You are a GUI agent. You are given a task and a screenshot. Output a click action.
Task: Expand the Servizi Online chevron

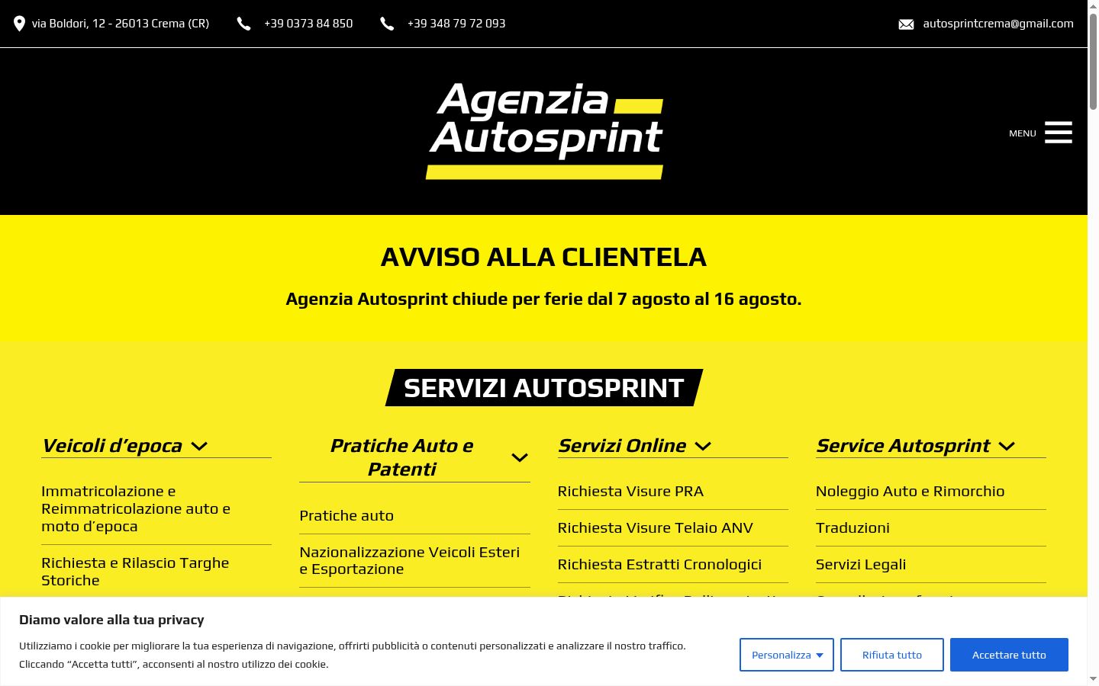[x=703, y=446]
